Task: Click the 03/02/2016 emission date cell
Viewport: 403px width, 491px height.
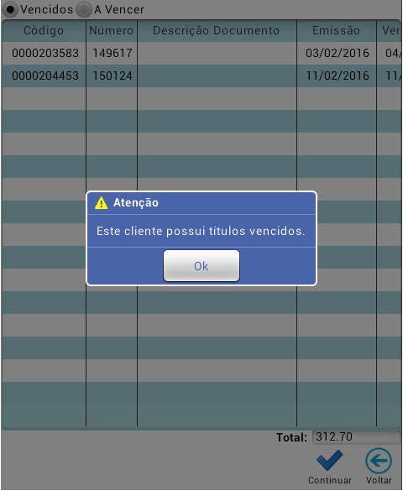Action: (x=337, y=53)
